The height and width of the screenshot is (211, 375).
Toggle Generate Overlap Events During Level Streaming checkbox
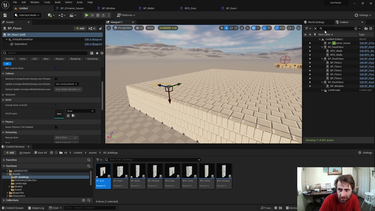56,79
